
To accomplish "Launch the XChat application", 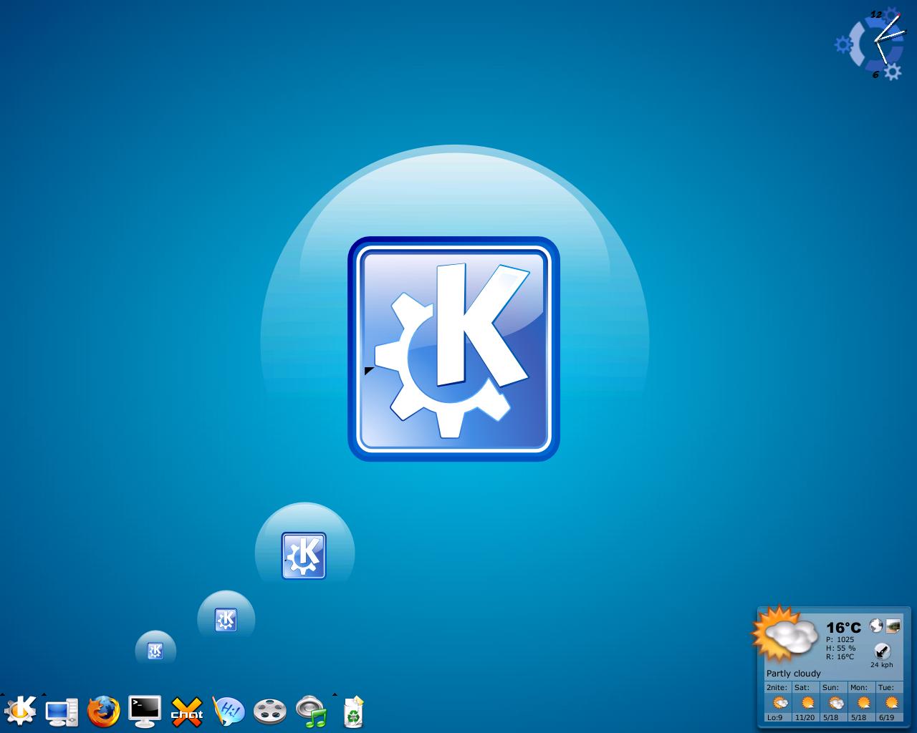I will [186, 712].
